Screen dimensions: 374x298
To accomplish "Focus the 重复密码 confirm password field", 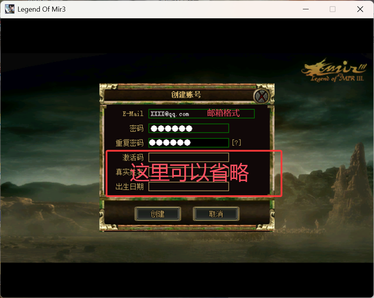I will click(x=189, y=142).
